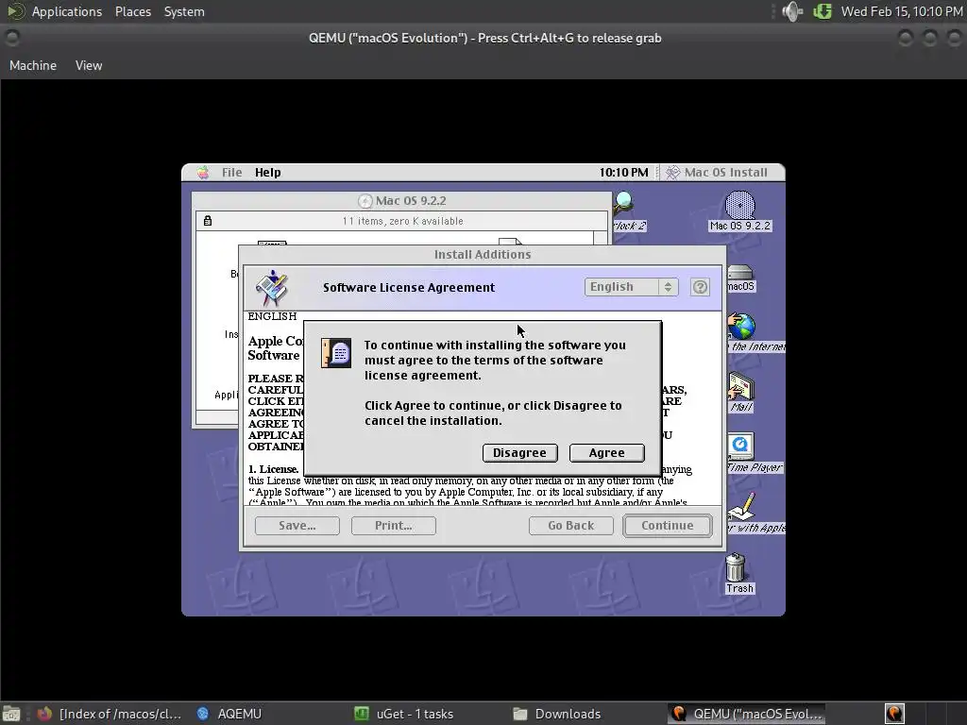Click the Install Additions window title bar

click(483, 255)
